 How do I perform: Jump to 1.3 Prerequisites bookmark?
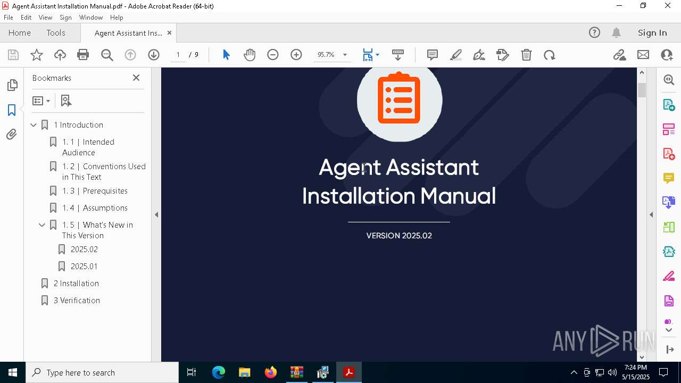coord(95,191)
